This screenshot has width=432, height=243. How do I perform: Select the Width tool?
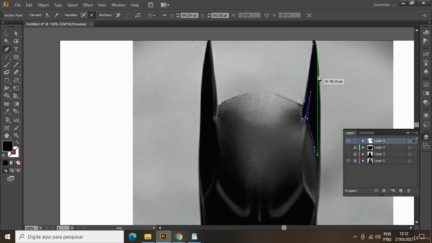(6, 88)
